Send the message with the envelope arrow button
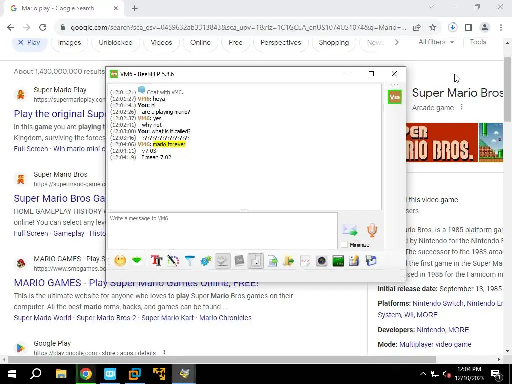This screenshot has width=512, height=384. (350, 230)
